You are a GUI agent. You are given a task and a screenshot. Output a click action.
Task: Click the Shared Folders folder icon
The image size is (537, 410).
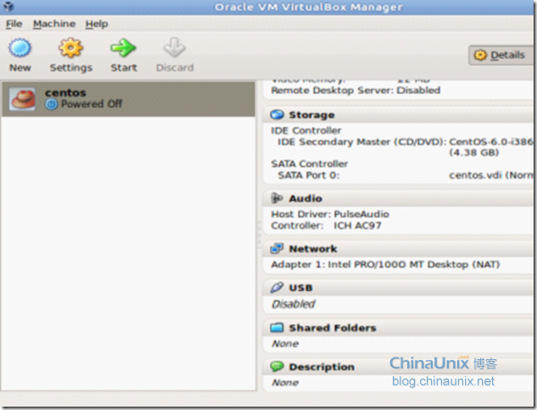(277, 328)
